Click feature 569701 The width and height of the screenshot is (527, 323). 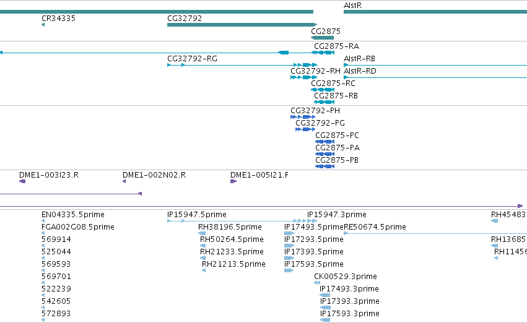click(x=43, y=283)
